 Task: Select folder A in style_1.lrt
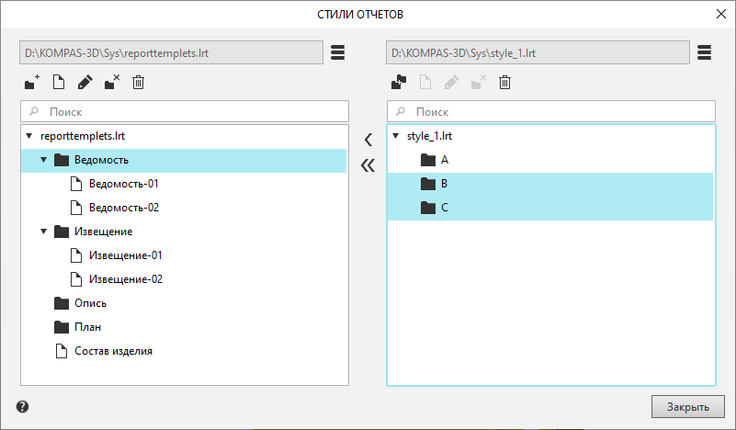(x=445, y=160)
